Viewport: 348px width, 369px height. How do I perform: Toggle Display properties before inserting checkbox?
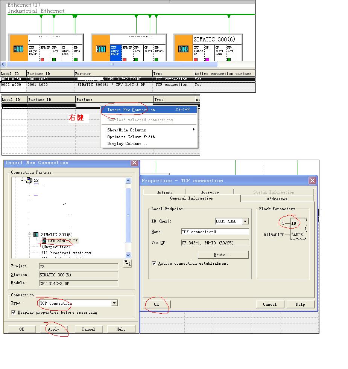click(14, 312)
